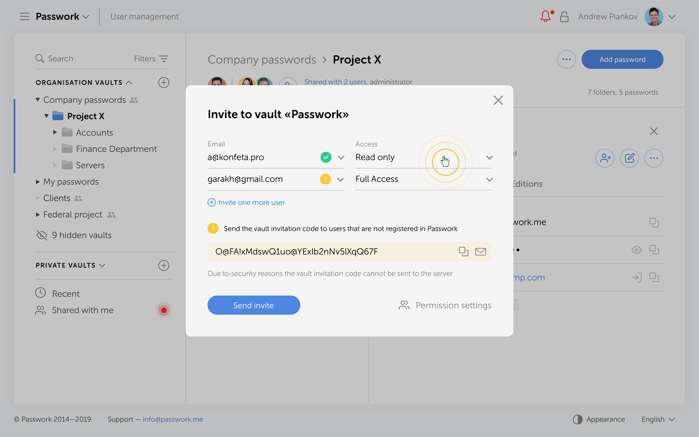
Task: Open Andrew Piankov's avatar
Action: pyautogui.click(x=654, y=17)
